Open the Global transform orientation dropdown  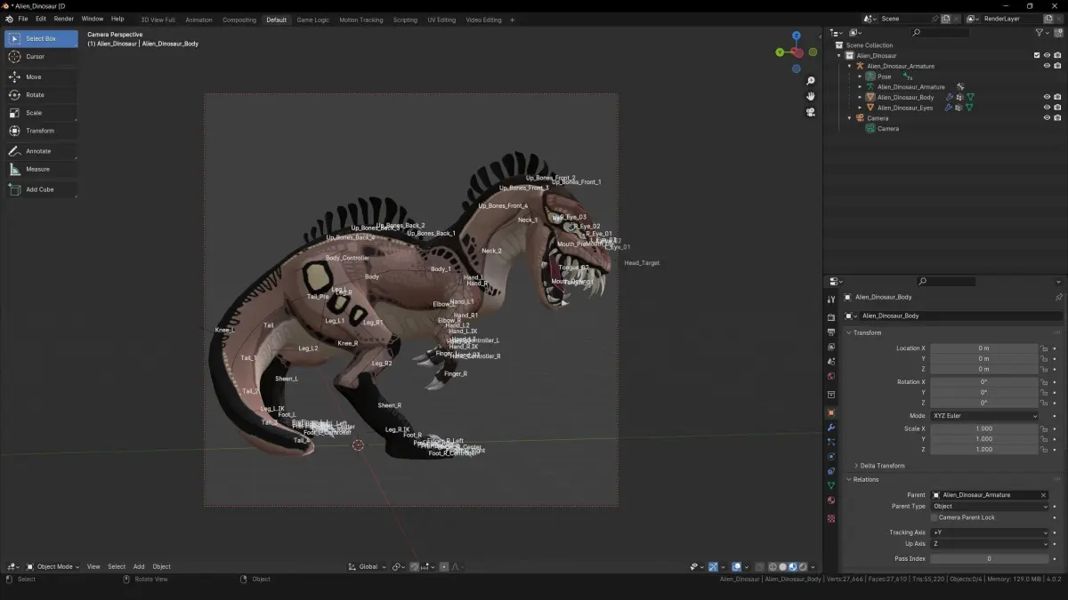[367, 566]
